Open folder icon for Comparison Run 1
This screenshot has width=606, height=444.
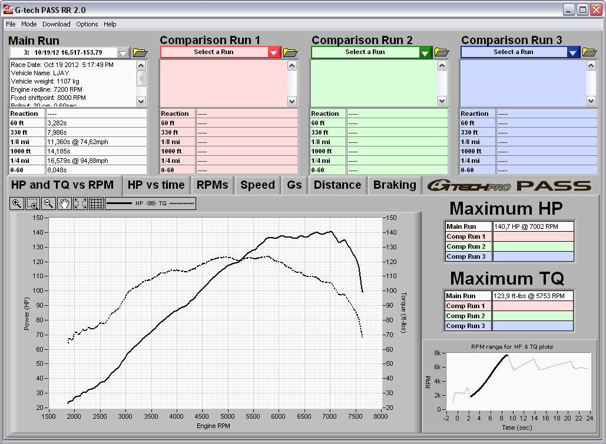290,53
